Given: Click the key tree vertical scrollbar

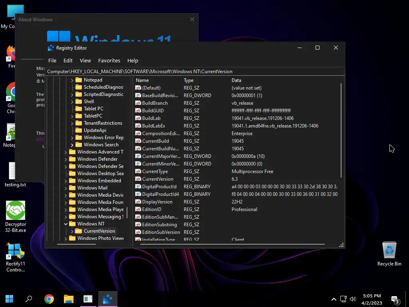Looking at the screenshot, I should coord(127,213).
